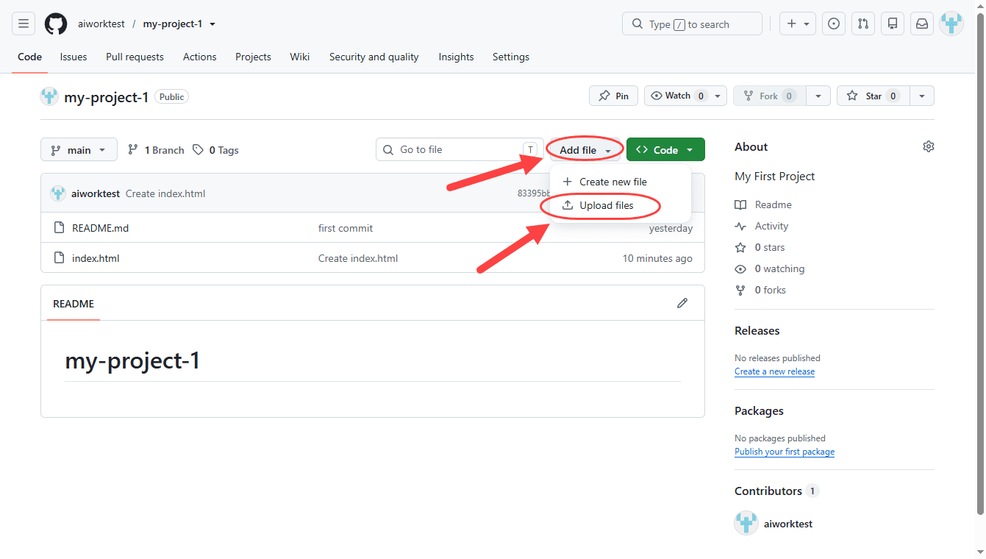
Task: Switch to the Issues tab
Action: [x=74, y=57]
